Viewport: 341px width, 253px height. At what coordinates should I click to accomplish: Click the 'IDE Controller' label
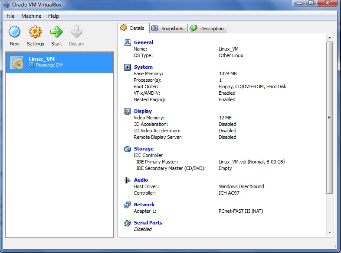point(148,155)
